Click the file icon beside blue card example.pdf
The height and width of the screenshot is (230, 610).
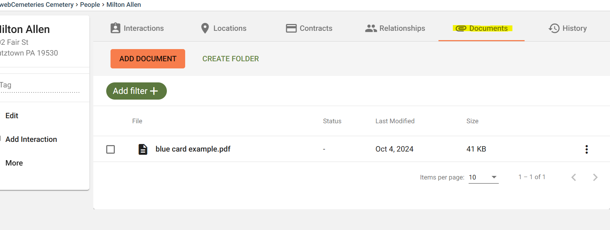[143, 149]
